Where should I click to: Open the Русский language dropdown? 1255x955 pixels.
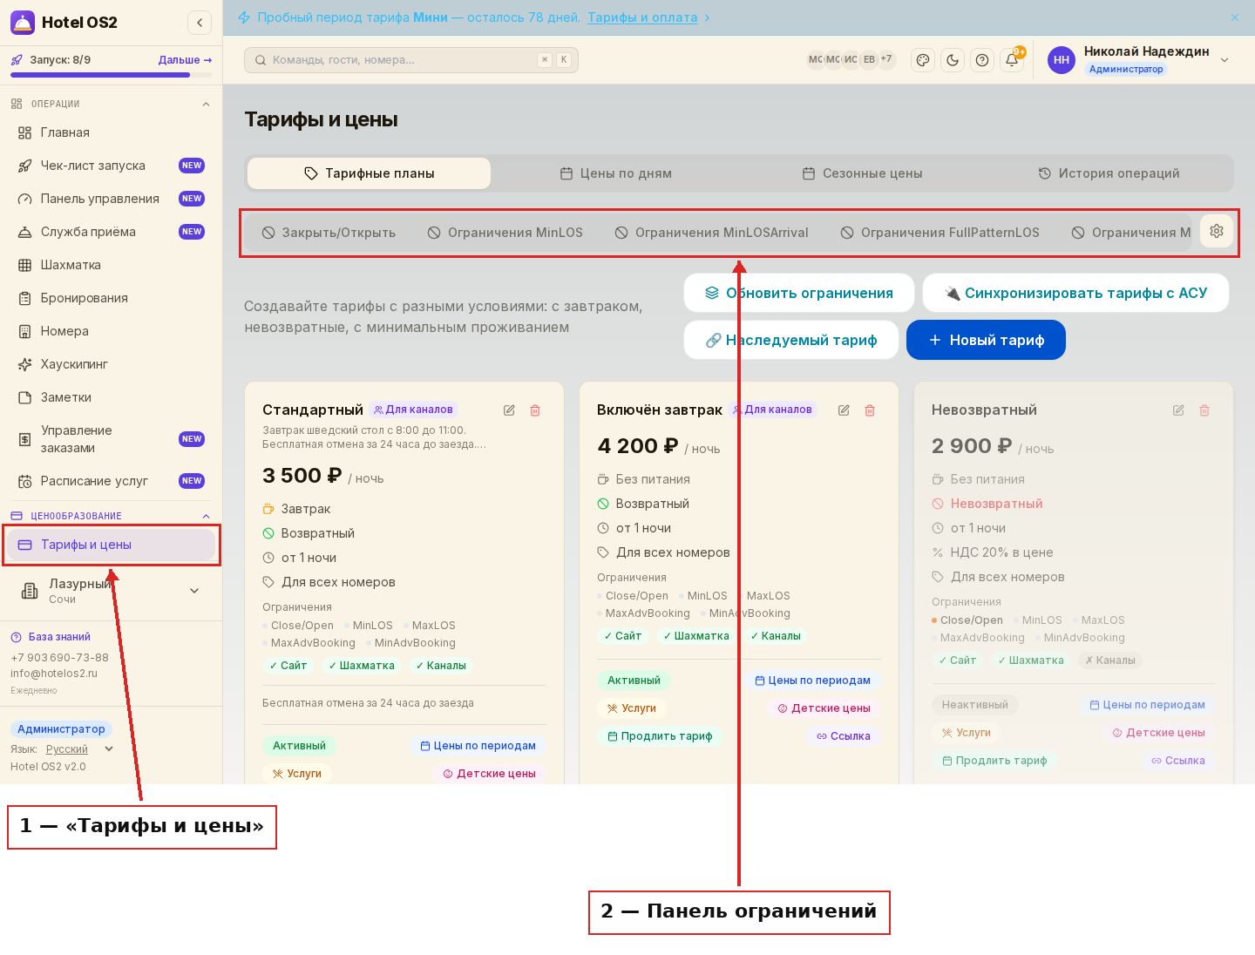tap(79, 749)
